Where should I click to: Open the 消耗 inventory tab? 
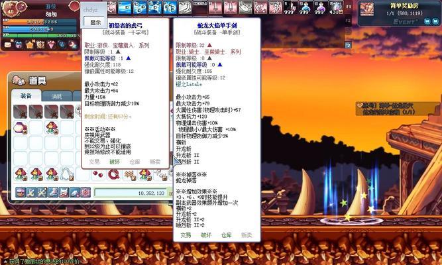(56, 95)
